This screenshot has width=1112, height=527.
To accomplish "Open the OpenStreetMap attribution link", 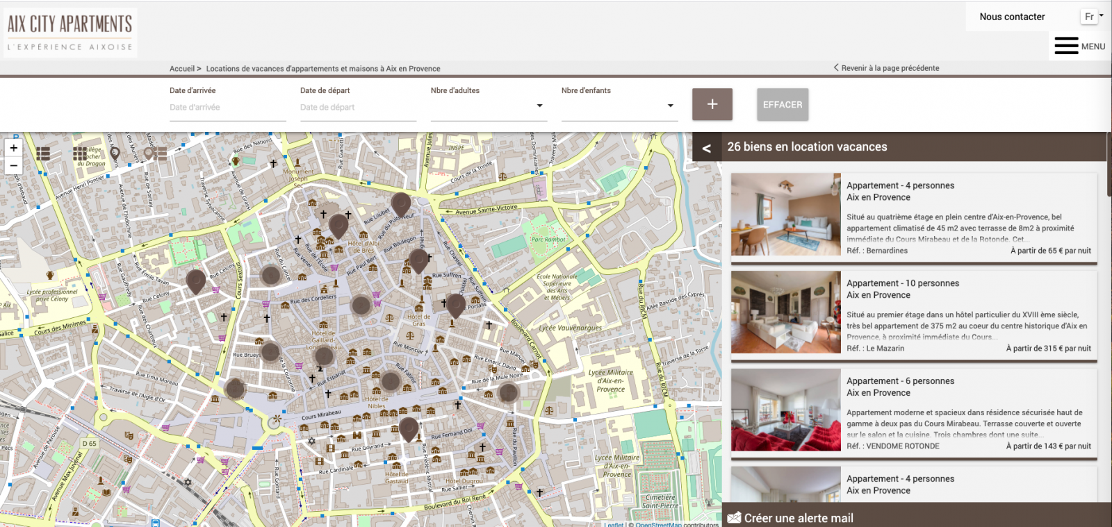I will (658, 524).
